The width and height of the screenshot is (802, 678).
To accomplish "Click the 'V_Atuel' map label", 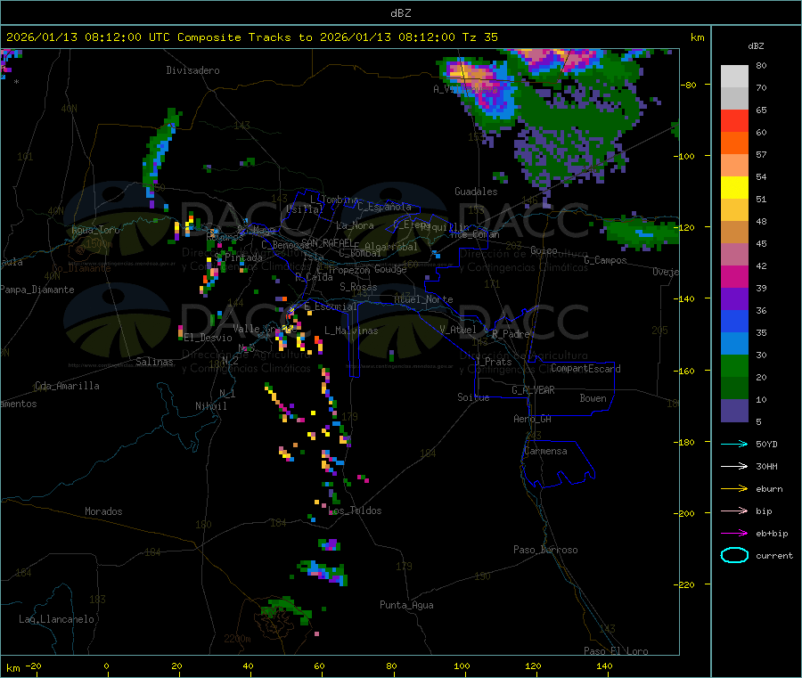I will point(458,330).
